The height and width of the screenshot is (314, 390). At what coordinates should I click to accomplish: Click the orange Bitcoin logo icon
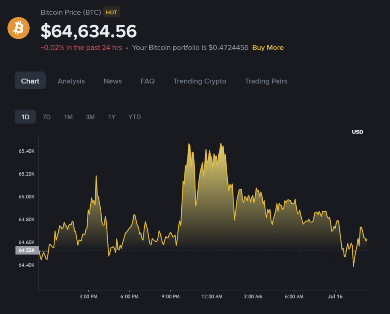coord(18,28)
